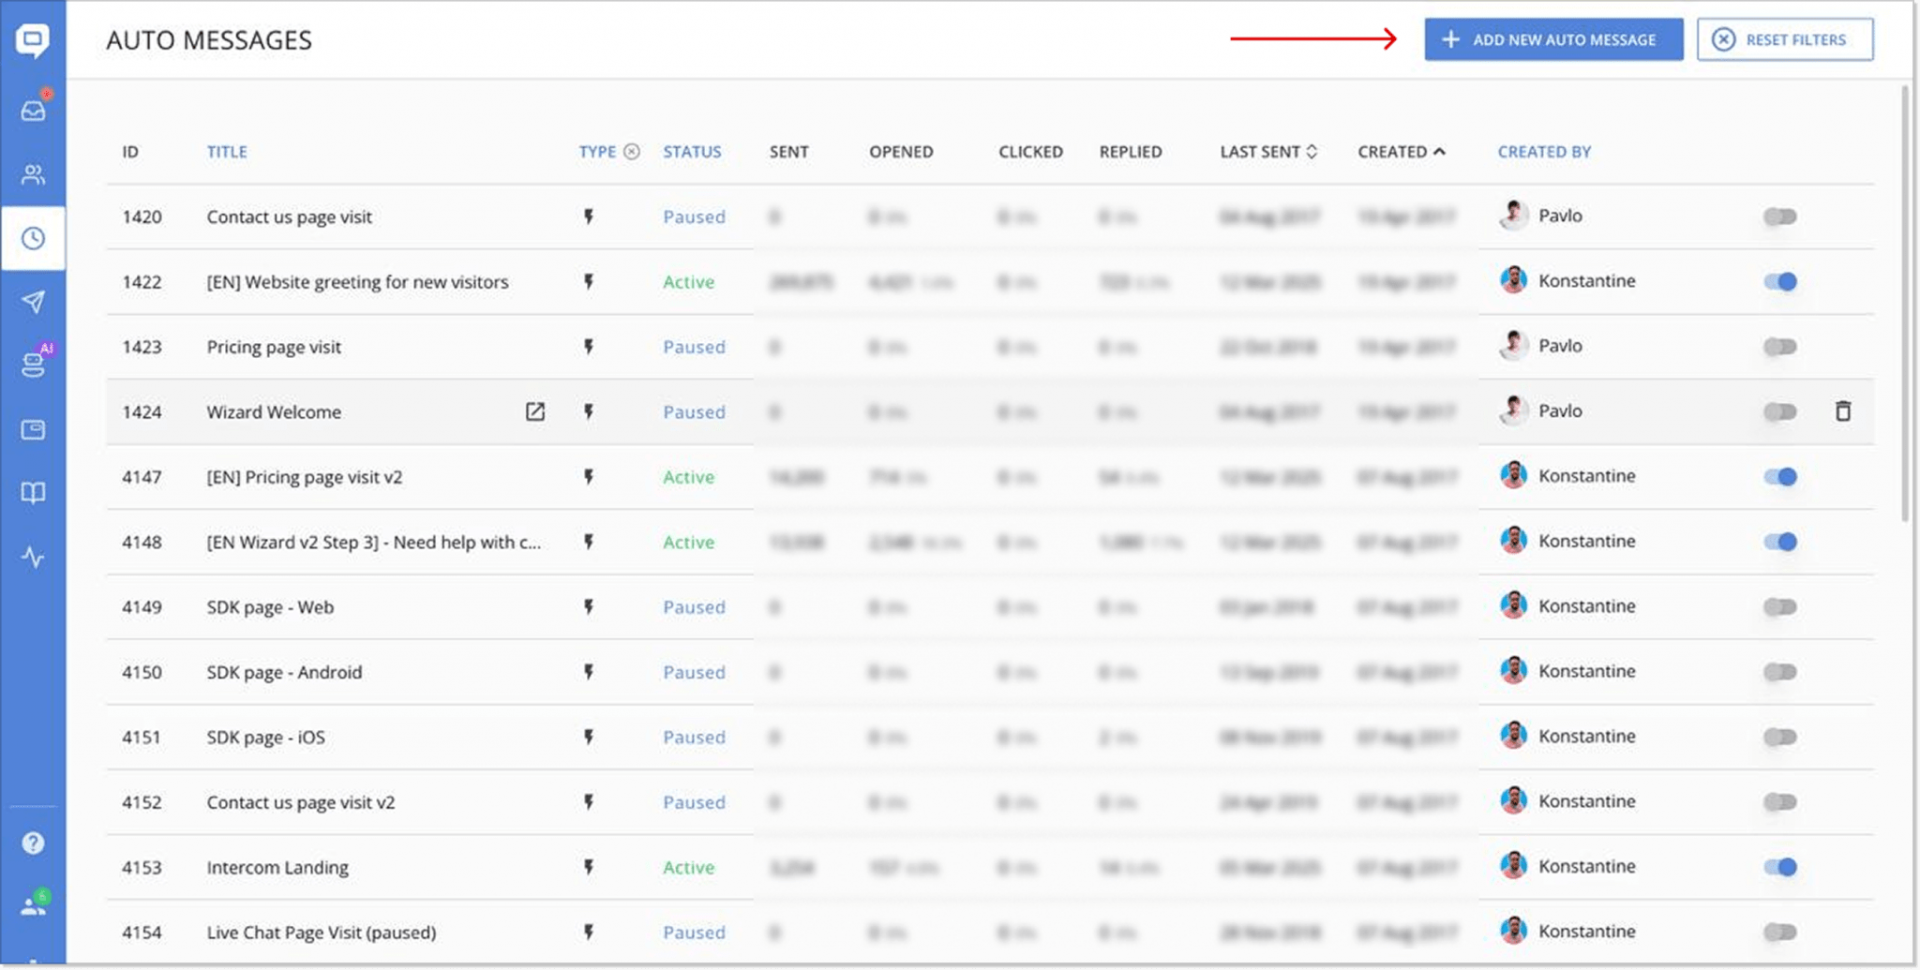This screenshot has width=1920, height=970.
Task: Click the paper plane campaigns icon
Action: click(33, 302)
